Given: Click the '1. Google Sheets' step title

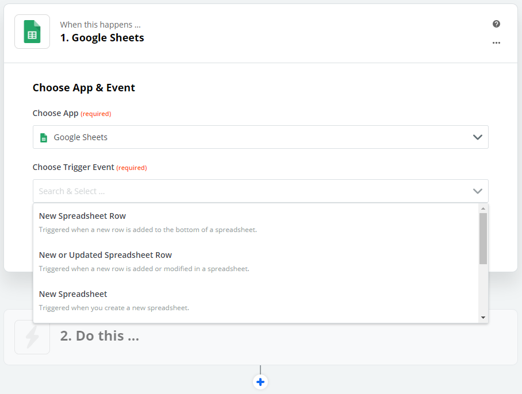Looking at the screenshot, I should click(102, 37).
